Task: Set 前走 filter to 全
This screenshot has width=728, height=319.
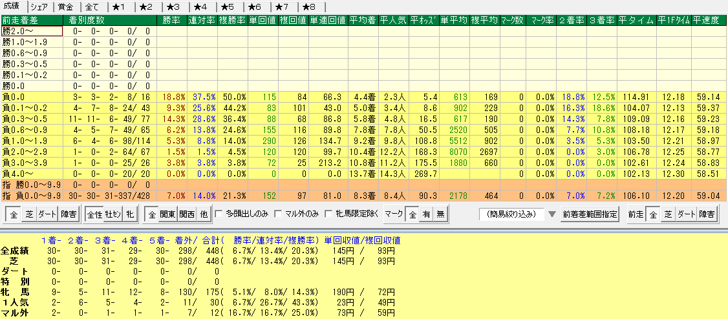Action: pos(653,214)
